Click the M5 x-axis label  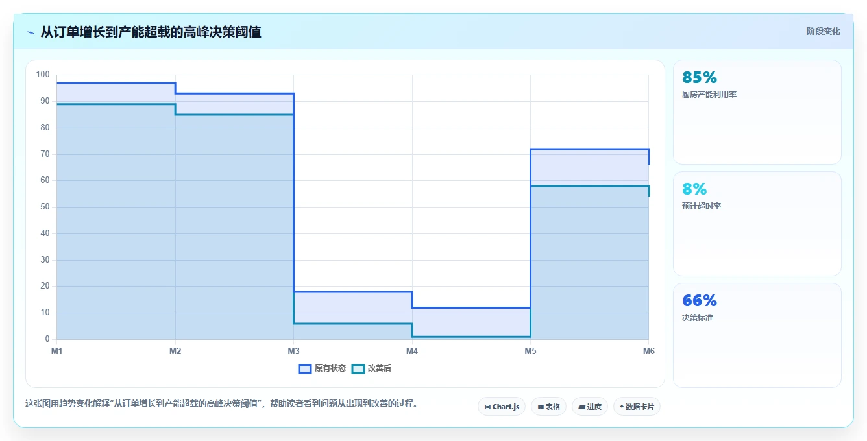point(530,351)
